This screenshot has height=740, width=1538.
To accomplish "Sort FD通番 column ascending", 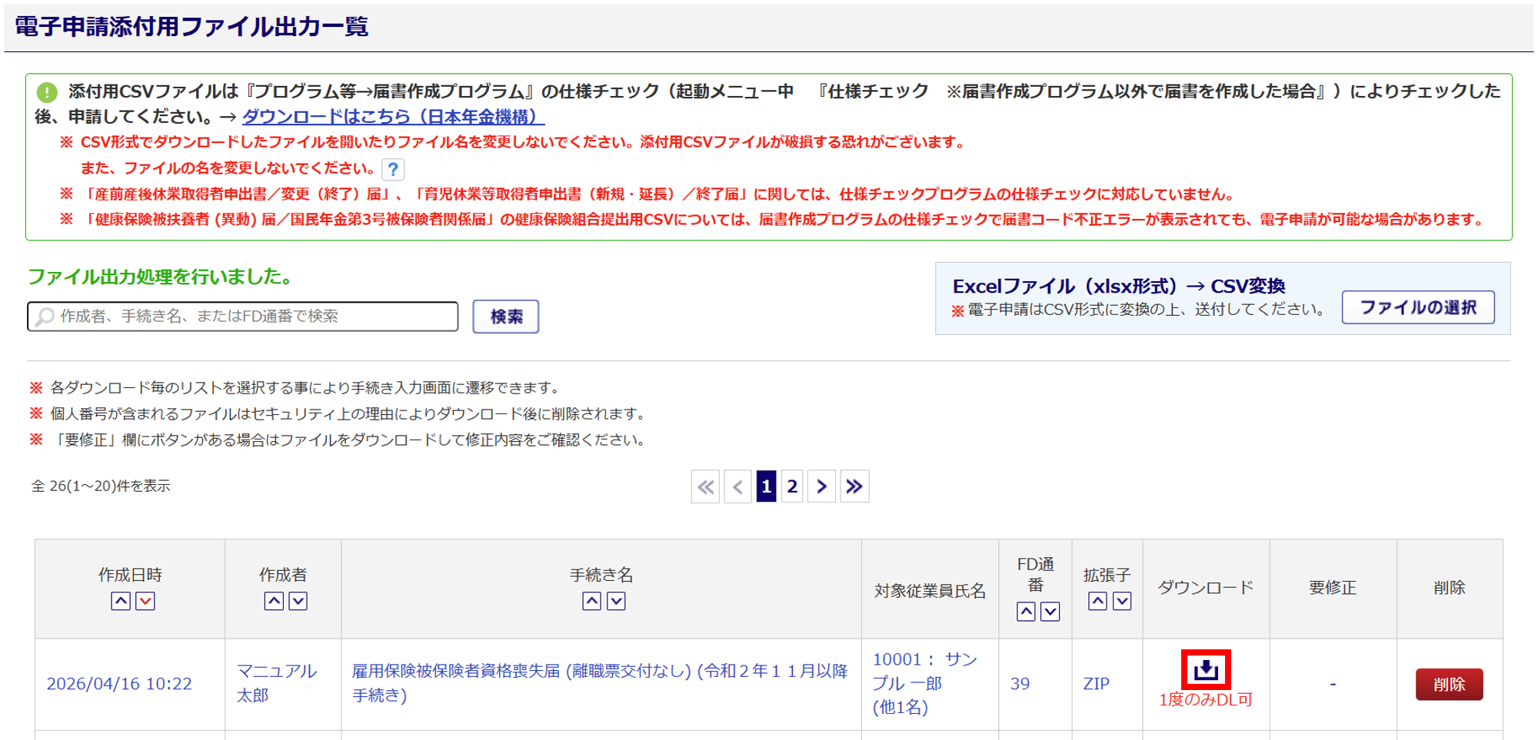I will point(1026,611).
